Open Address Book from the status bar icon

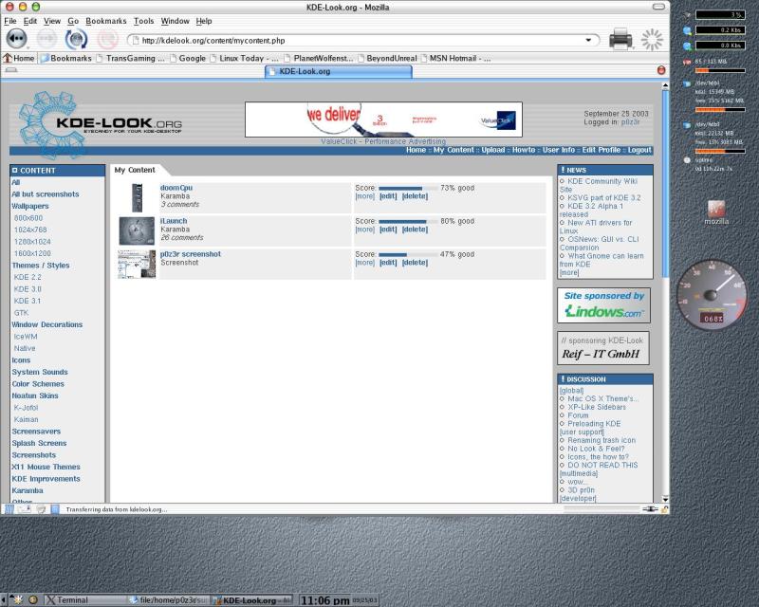[55, 508]
